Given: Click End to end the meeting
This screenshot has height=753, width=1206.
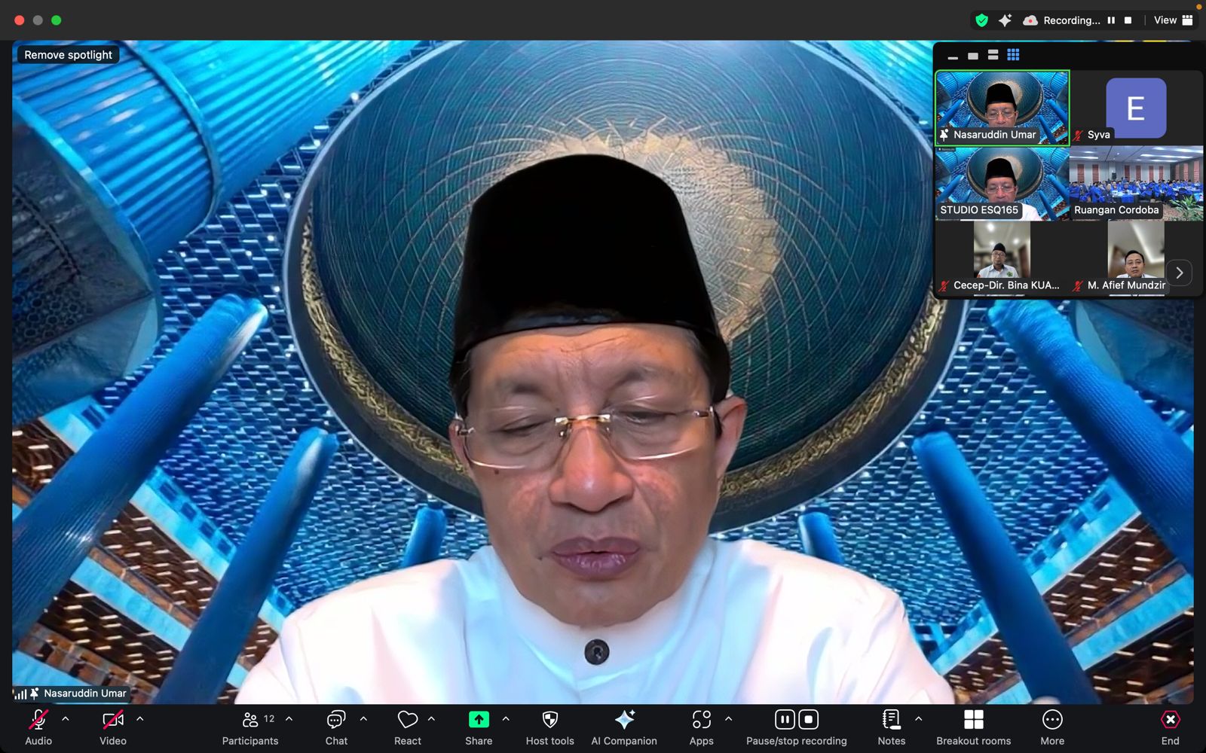Looking at the screenshot, I should tap(1171, 727).
